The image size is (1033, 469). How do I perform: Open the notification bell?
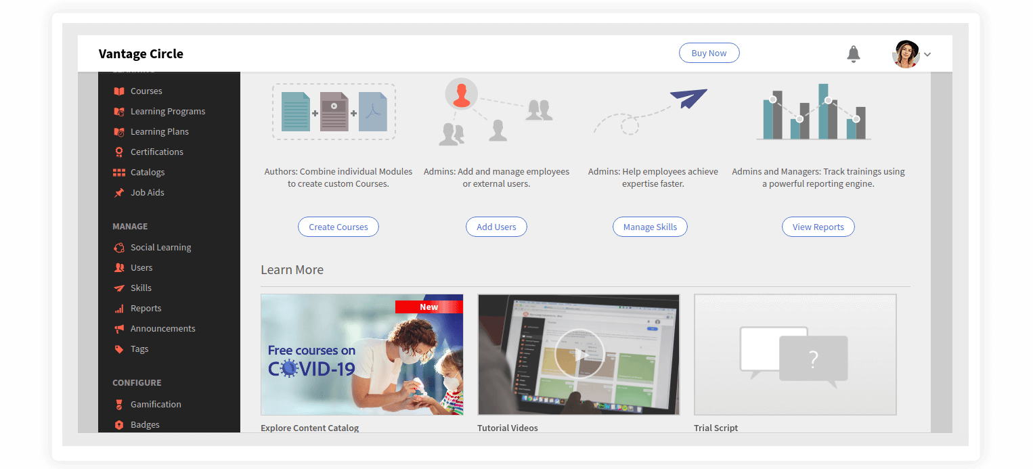coord(854,53)
